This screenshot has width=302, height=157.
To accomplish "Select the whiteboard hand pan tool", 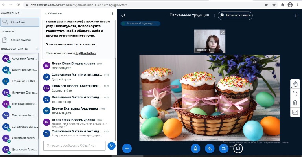I will [295, 84].
